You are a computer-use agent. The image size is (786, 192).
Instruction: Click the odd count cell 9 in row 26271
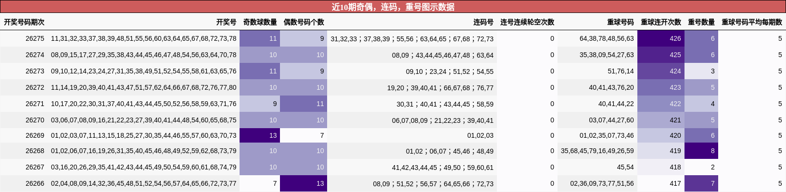260,104
